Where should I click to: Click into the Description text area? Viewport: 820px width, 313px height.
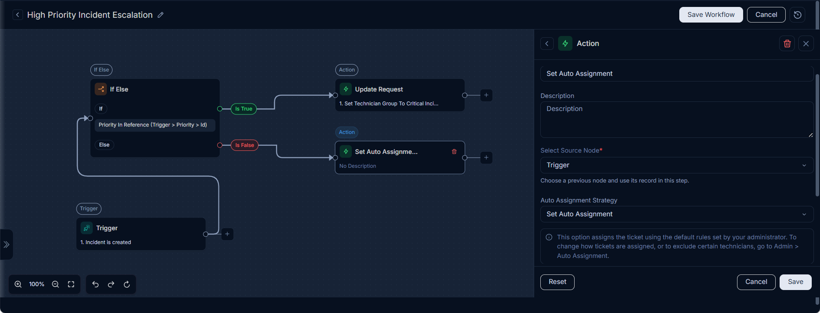677,120
